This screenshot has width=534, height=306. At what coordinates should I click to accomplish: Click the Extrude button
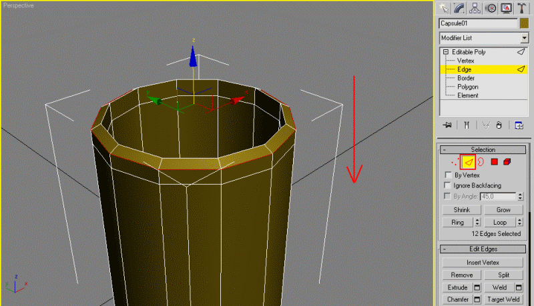(457, 287)
